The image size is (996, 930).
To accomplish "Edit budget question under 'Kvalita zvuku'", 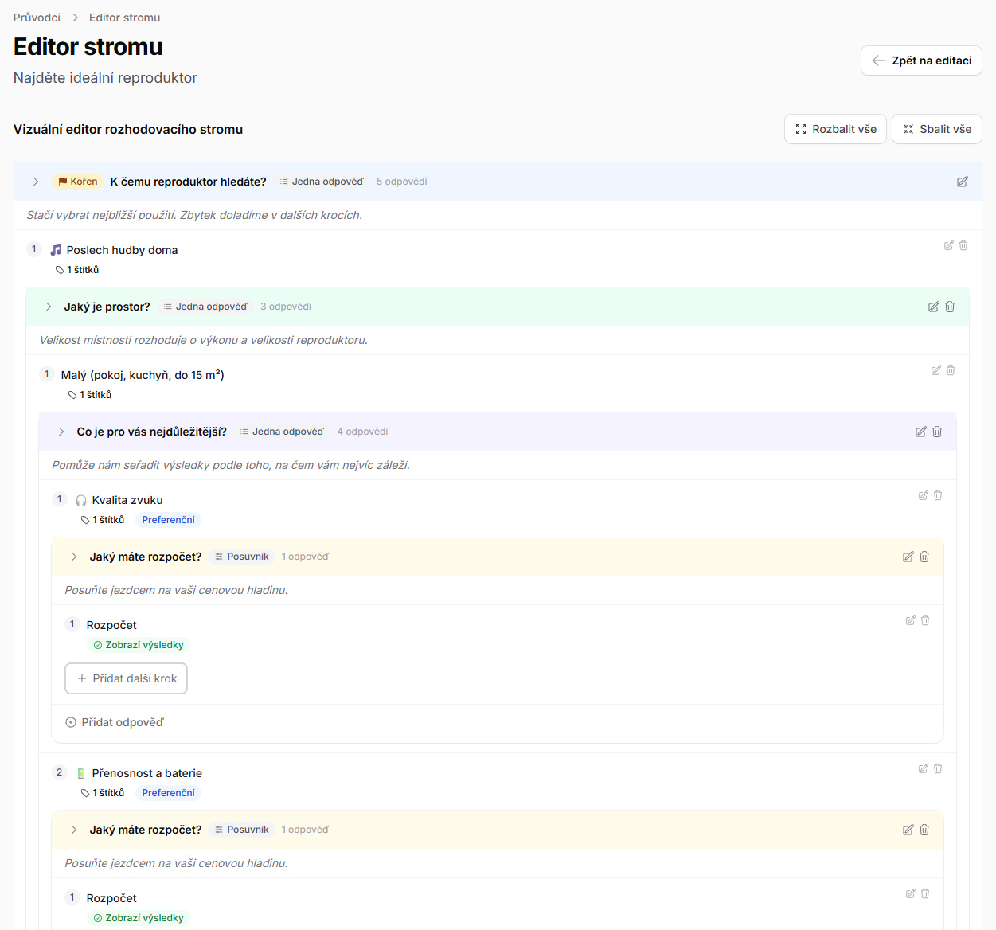I will tap(908, 557).
